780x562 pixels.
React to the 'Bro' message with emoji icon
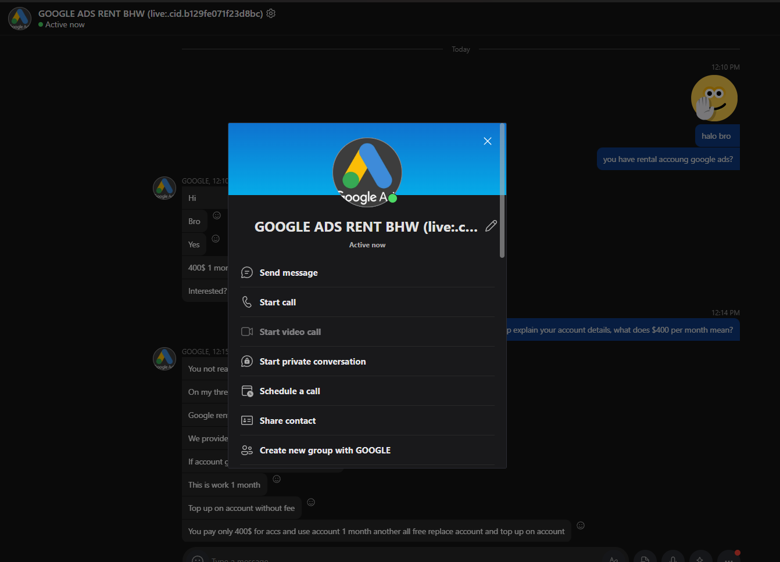[217, 215]
